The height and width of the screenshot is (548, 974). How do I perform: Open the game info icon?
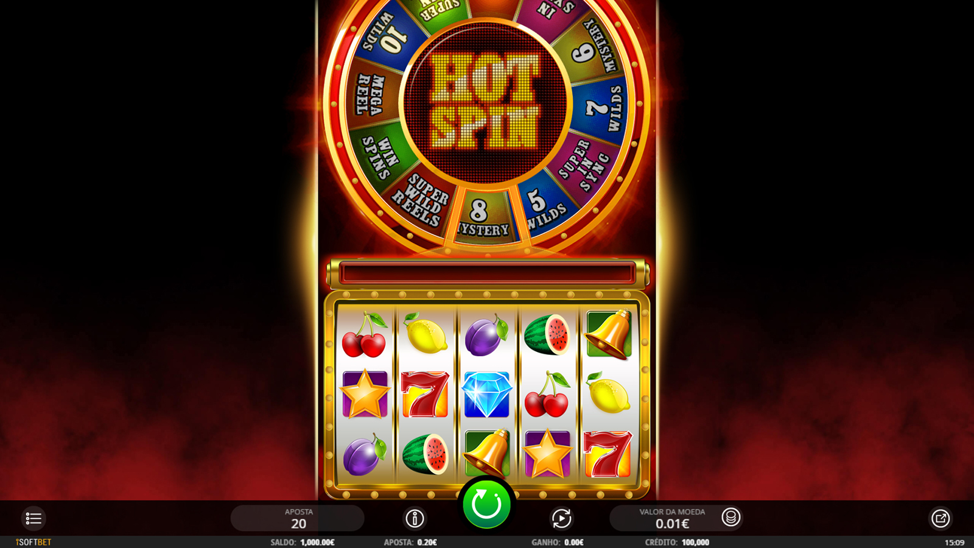click(415, 518)
